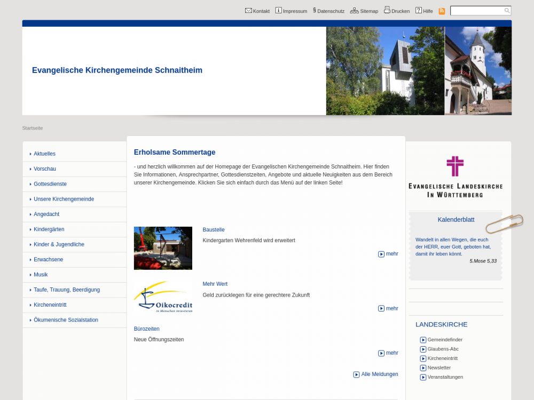534x400 pixels.
Task: Focus the search input field
Action: pos(476,11)
